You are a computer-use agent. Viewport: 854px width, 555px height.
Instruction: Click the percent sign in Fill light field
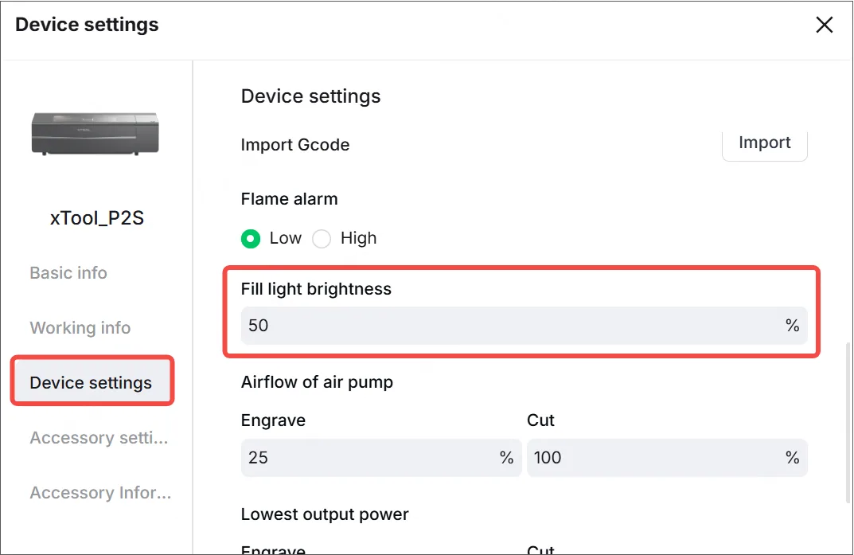click(793, 326)
